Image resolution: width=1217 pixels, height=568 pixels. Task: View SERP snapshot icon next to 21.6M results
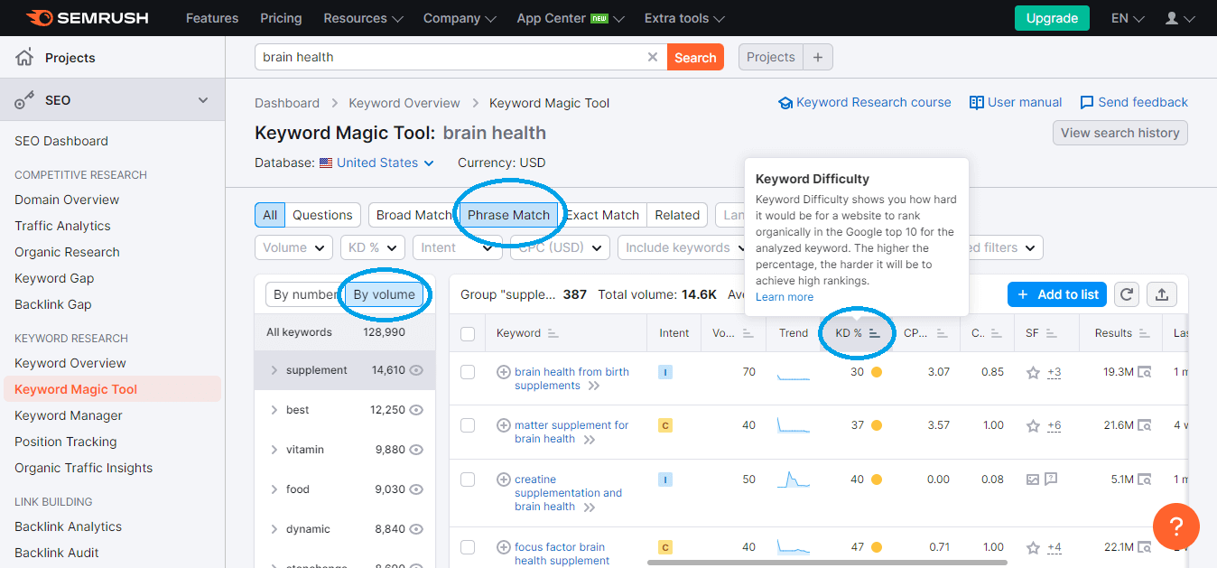click(1145, 425)
